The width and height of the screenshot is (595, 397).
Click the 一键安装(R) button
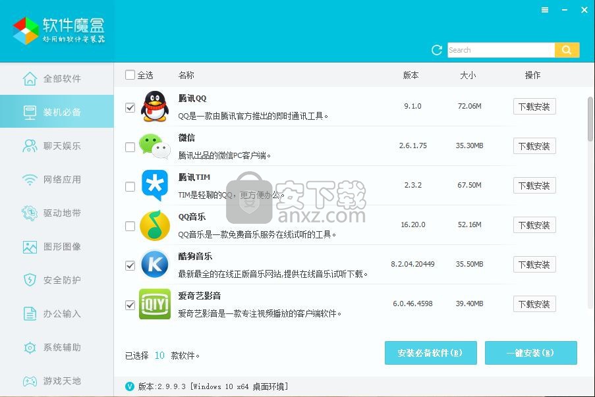coord(531,353)
